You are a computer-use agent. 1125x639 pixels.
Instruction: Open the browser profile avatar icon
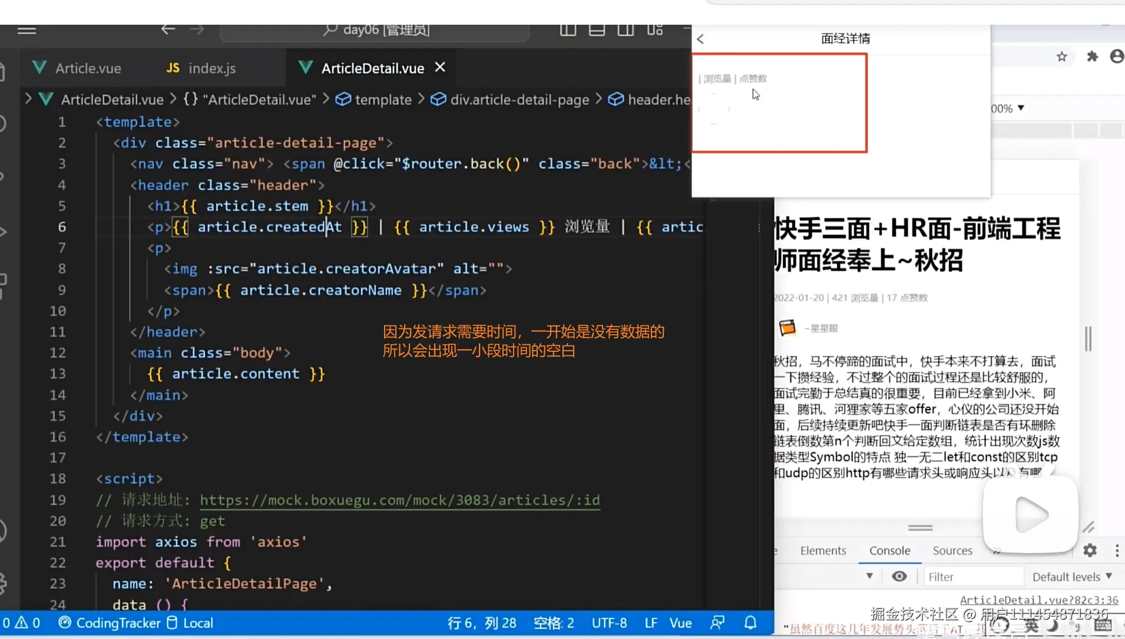click(x=1116, y=56)
